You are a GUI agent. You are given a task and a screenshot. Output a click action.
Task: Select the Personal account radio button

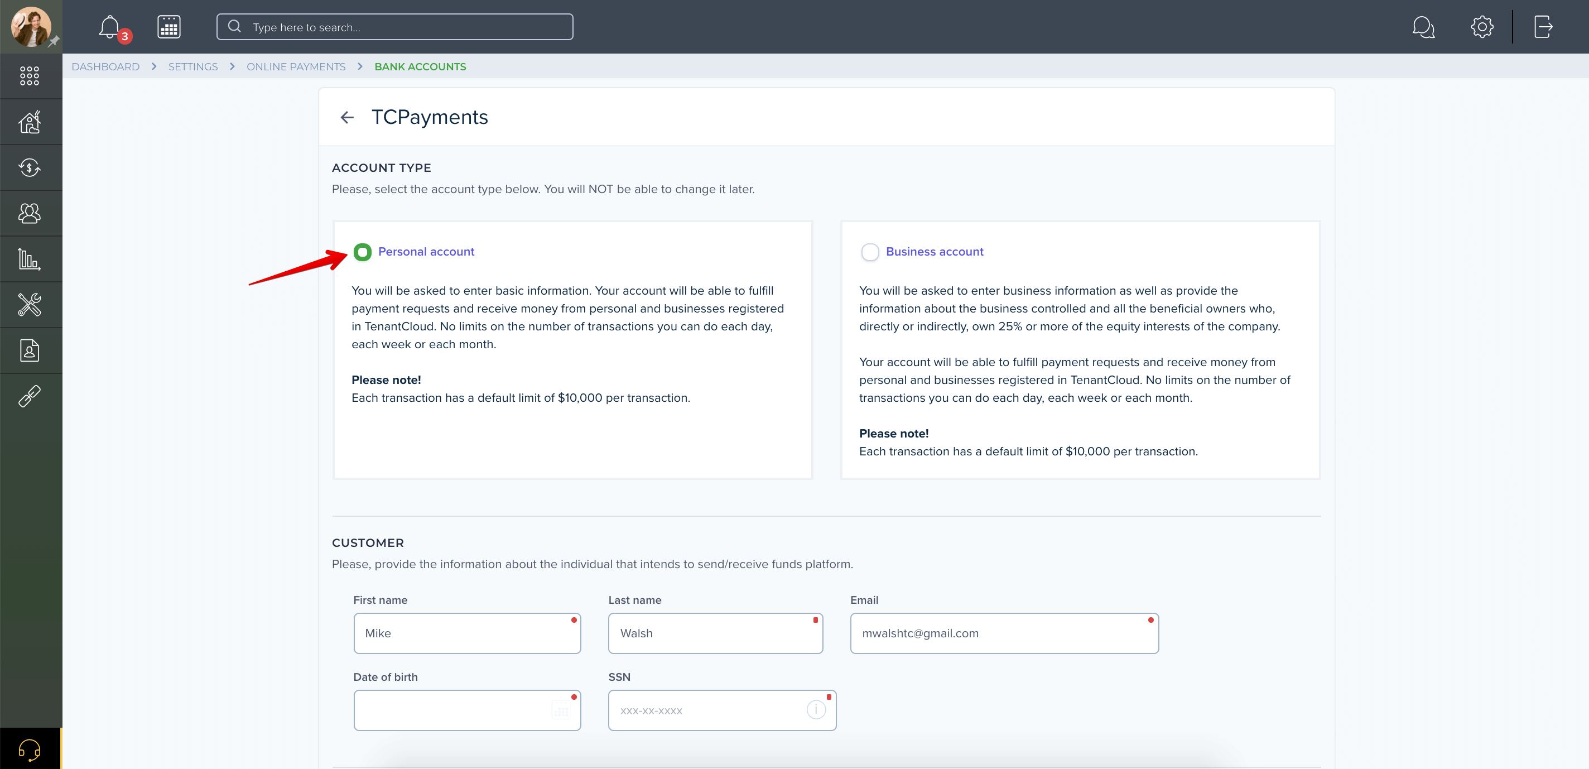coord(362,252)
